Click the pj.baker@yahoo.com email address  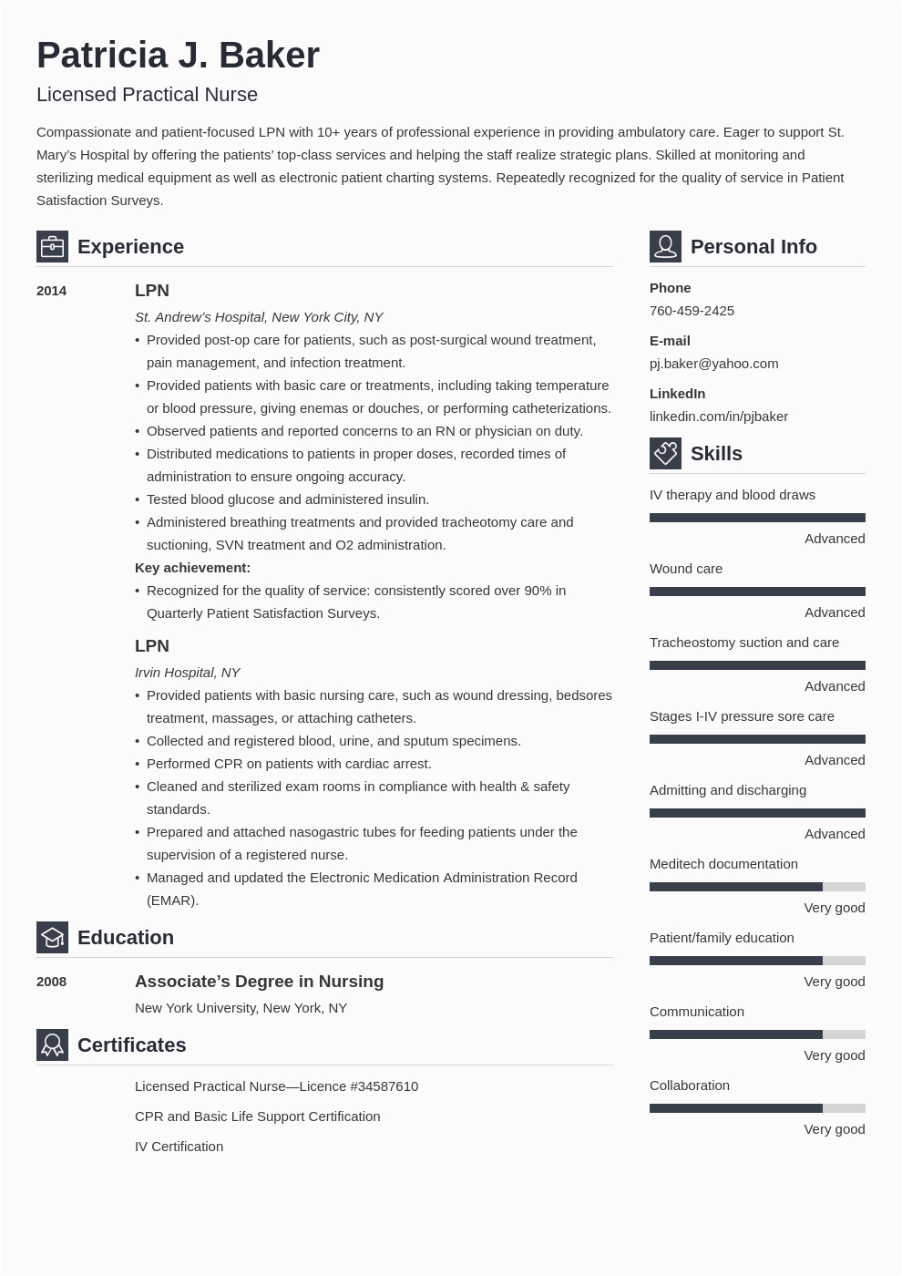pos(713,364)
